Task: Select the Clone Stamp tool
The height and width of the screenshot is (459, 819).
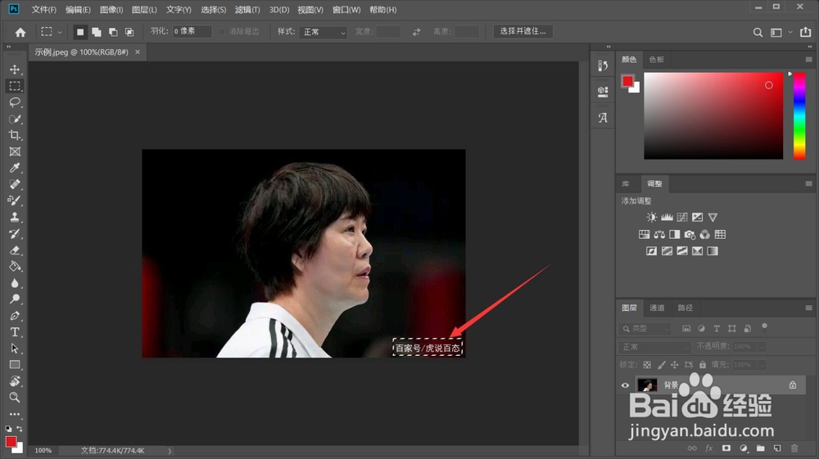Action: [x=15, y=217]
